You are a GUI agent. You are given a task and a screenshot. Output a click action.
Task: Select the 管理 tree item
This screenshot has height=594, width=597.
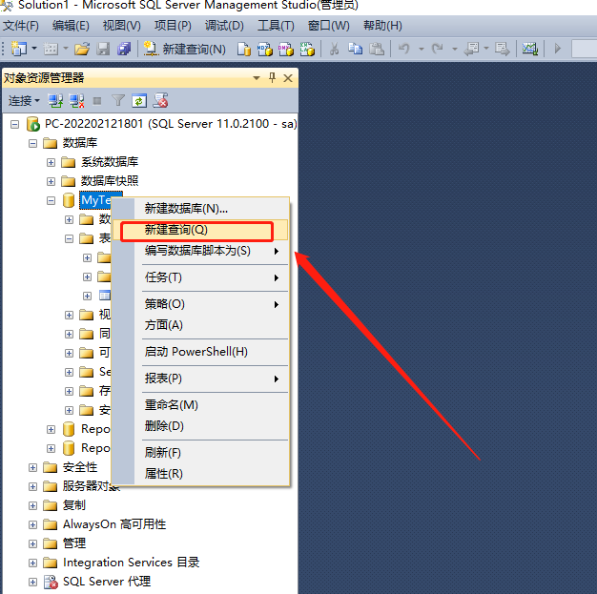coord(74,543)
